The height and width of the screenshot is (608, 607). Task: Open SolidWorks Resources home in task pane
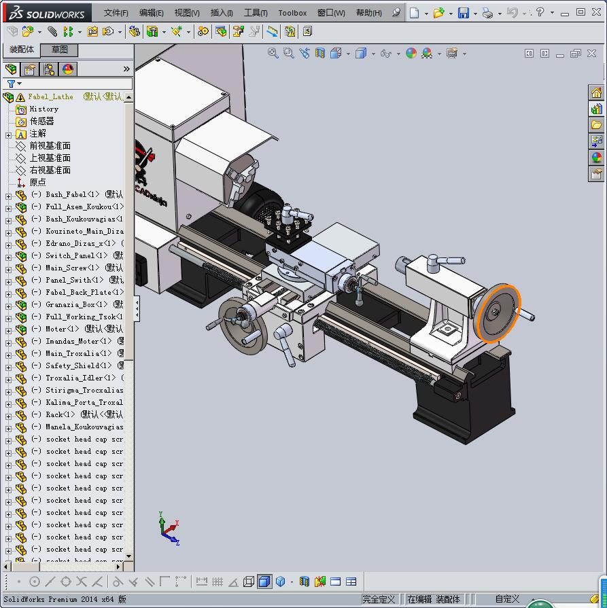(596, 92)
